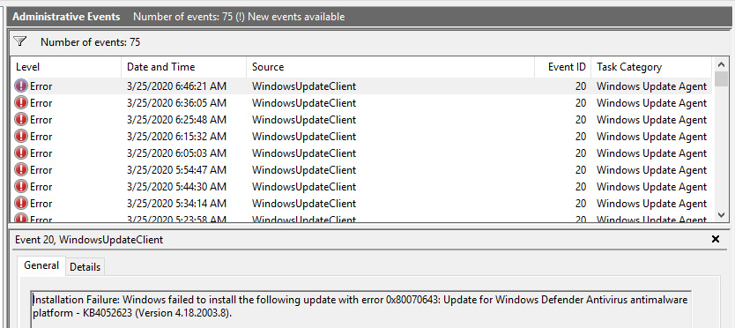Click Windows Update Agent in 6:25:48 AM row
Viewport: 735px width, 328px height.
(x=651, y=120)
